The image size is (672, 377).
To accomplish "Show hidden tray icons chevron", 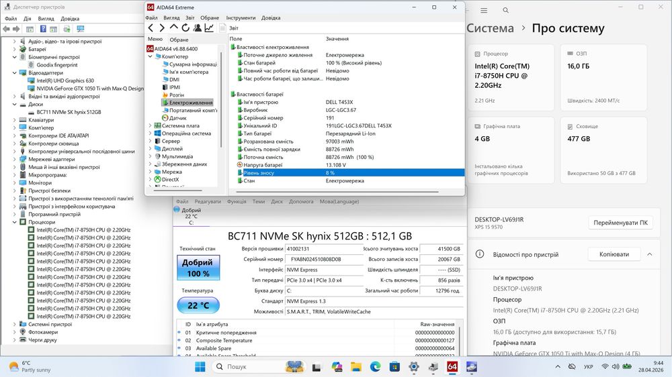I will (x=558, y=367).
